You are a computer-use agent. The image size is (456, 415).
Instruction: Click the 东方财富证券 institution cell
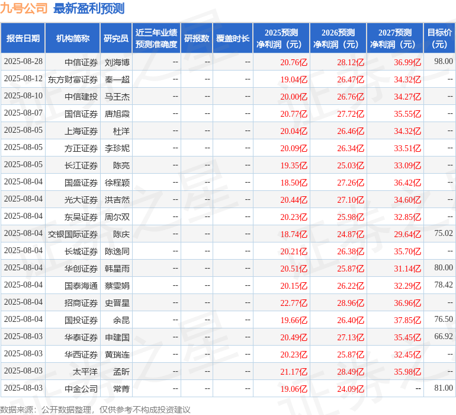[73, 79]
